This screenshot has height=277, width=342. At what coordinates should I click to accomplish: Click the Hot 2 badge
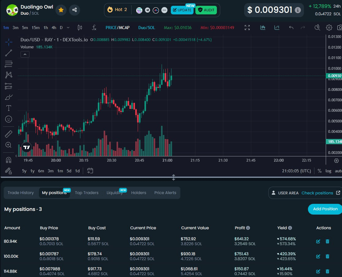click(x=117, y=10)
